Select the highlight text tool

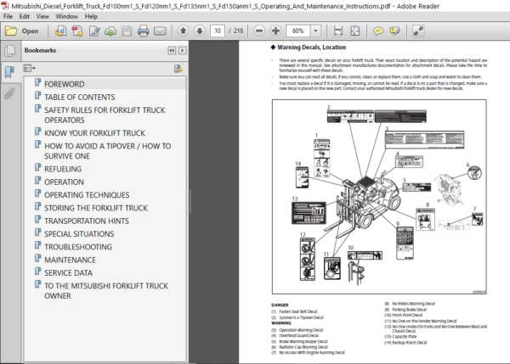(x=394, y=31)
